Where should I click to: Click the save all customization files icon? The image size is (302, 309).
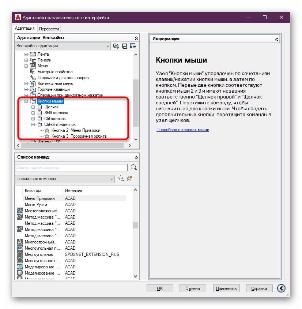point(125,46)
